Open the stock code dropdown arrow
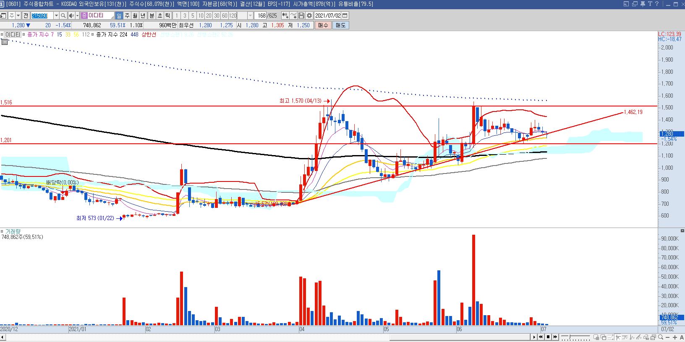 (x=56, y=16)
